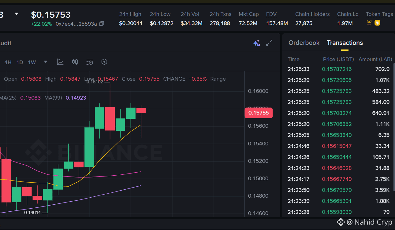
Task: Click the MA(99) indicator value 0.14923
Action: point(76,98)
